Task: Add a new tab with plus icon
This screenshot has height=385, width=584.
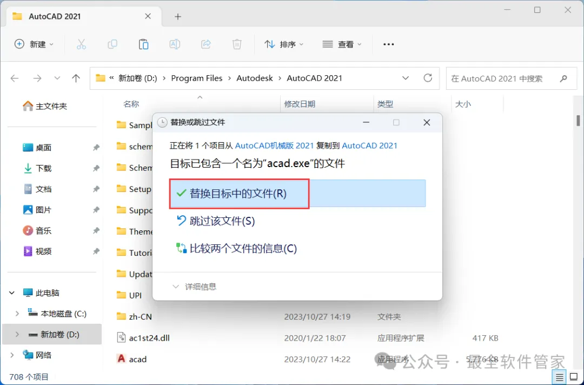Action: [x=178, y=17]
